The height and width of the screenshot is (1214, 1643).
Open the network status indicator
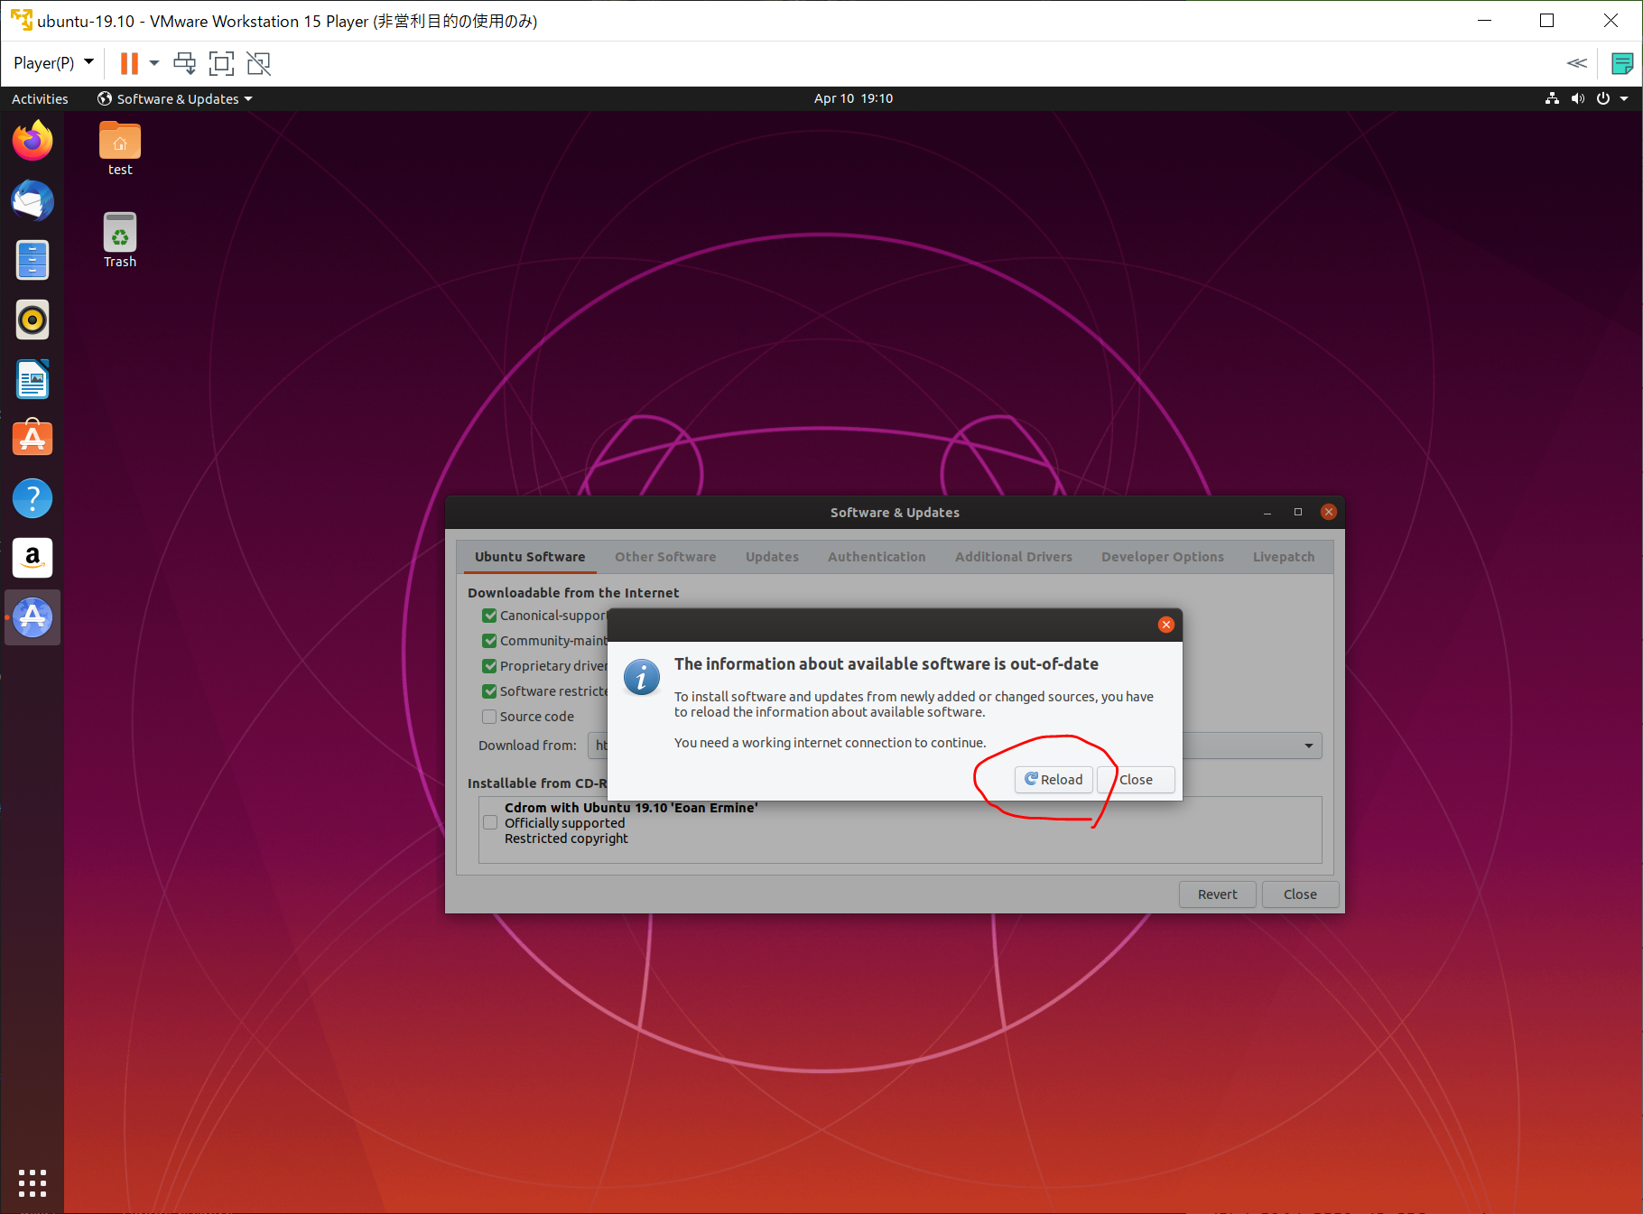click(x=1552, y=98)
